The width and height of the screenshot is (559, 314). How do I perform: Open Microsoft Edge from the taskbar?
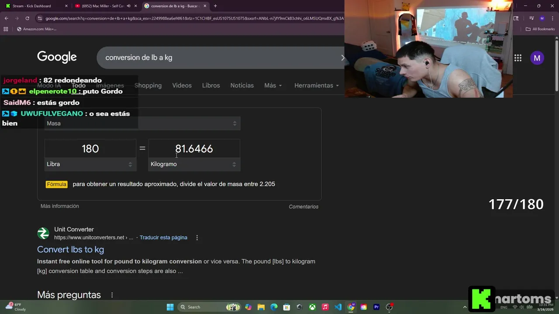click(x=274, y=307)
